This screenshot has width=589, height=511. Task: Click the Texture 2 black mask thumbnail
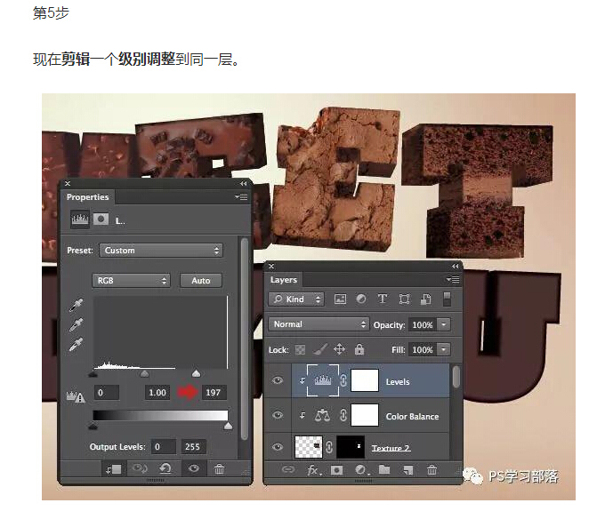point(351,447)
